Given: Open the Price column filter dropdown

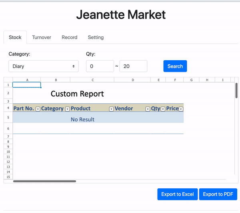Looking at the screenshot, I should tap(181, 109).
